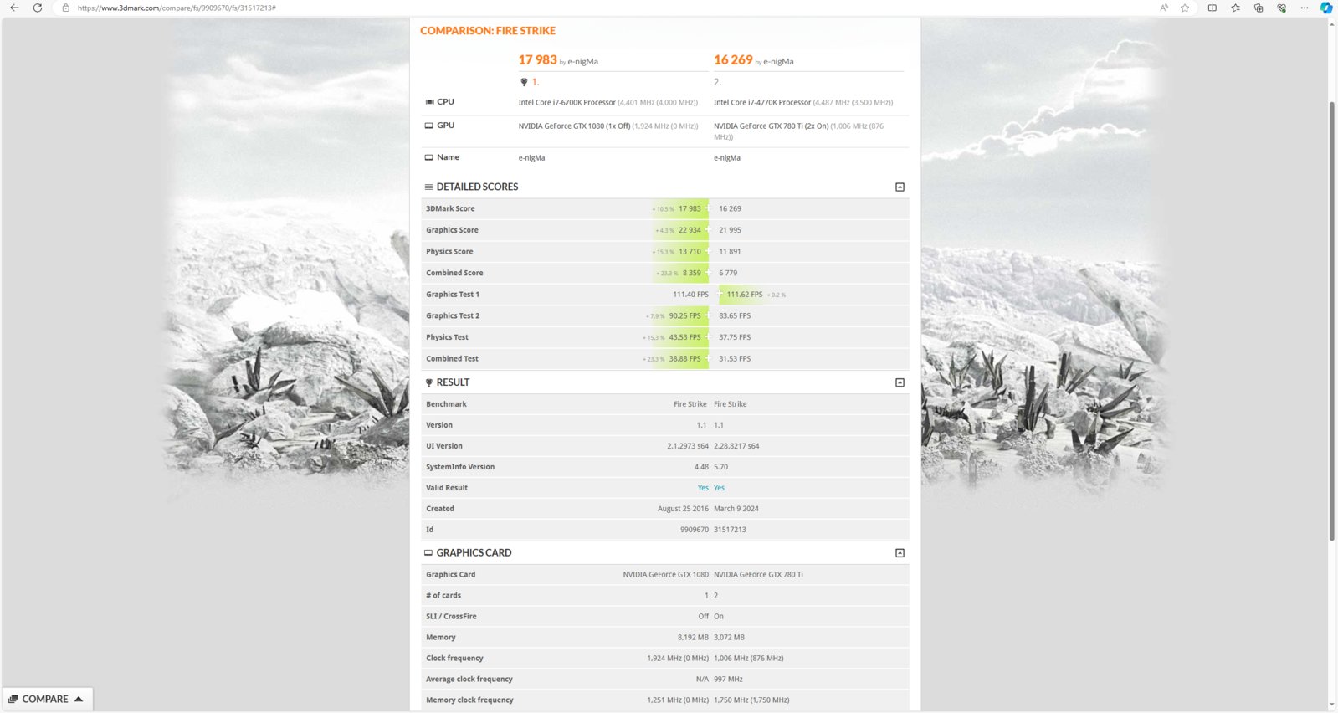Screen dimensions: 1338x713
Task: Click the 38.88 FPS Combined Test value
Action: [x=684, y=359]
